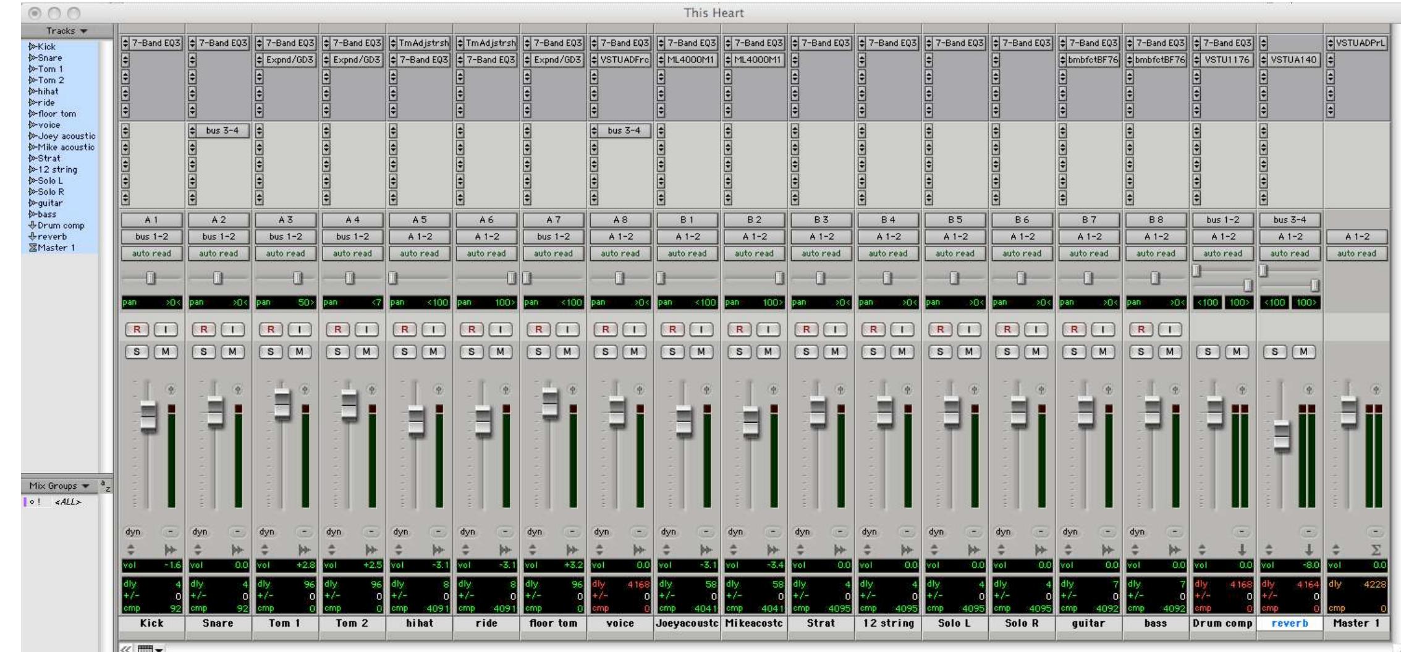Open the Mix Groups dropdown menu

click(x=59, y=486)
